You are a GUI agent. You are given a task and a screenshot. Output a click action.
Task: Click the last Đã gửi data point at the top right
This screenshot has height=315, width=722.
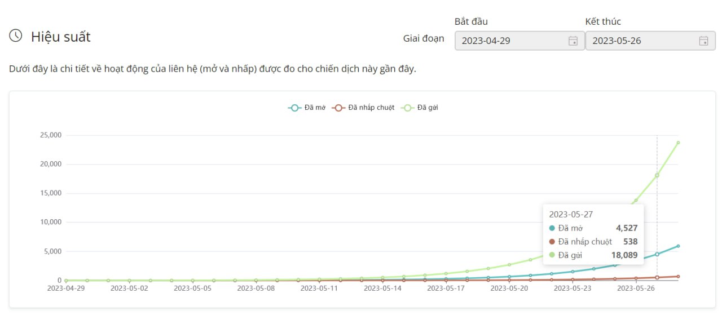tap(678, 143)
